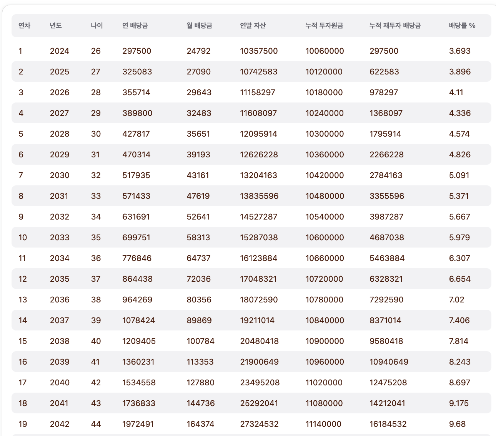Image resolution: width=496 pixels, height=436 pixels.
Task: Click dividend rate 3.693
Action: coord(460,51)
